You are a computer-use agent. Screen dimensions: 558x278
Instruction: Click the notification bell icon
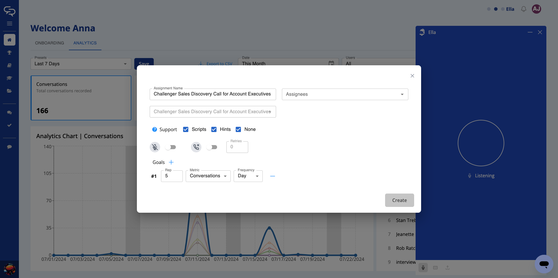click(523, 9)
